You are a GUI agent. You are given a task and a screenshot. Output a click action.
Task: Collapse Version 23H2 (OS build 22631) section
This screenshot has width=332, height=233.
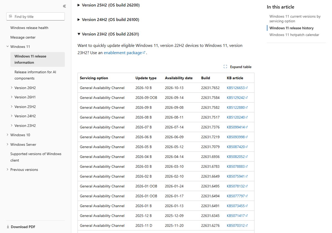tap(108, 34)
